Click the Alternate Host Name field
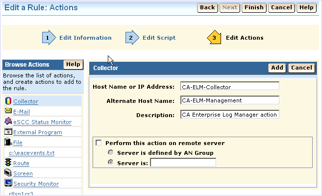The image size is (322, 196). (x=229, y=100)
